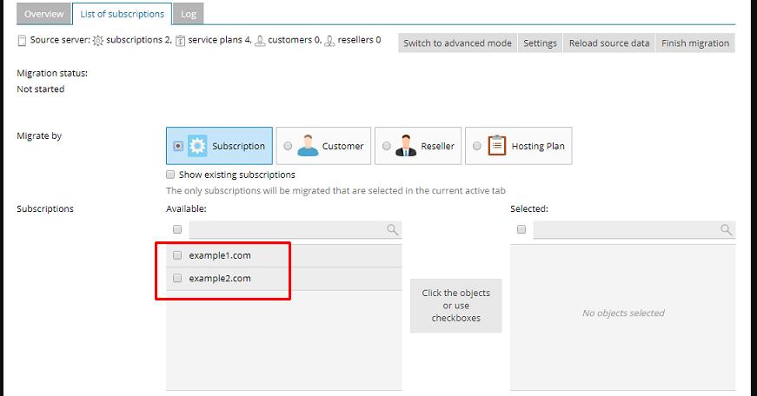Click the Customer person icon
This screenshot has height=396, width=757.
click(308, 146)
